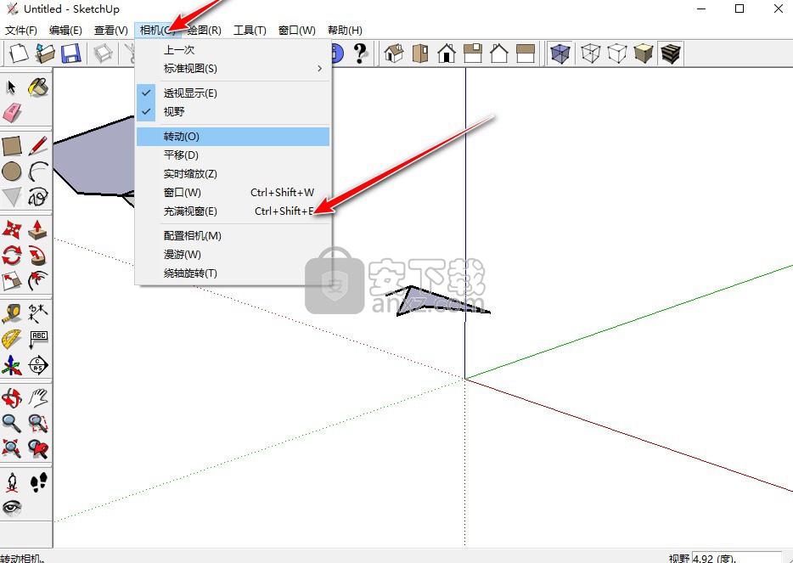Expand the 标准视图(S) submenu
Viewport: 793px width, 563px height.
point(233,68)
